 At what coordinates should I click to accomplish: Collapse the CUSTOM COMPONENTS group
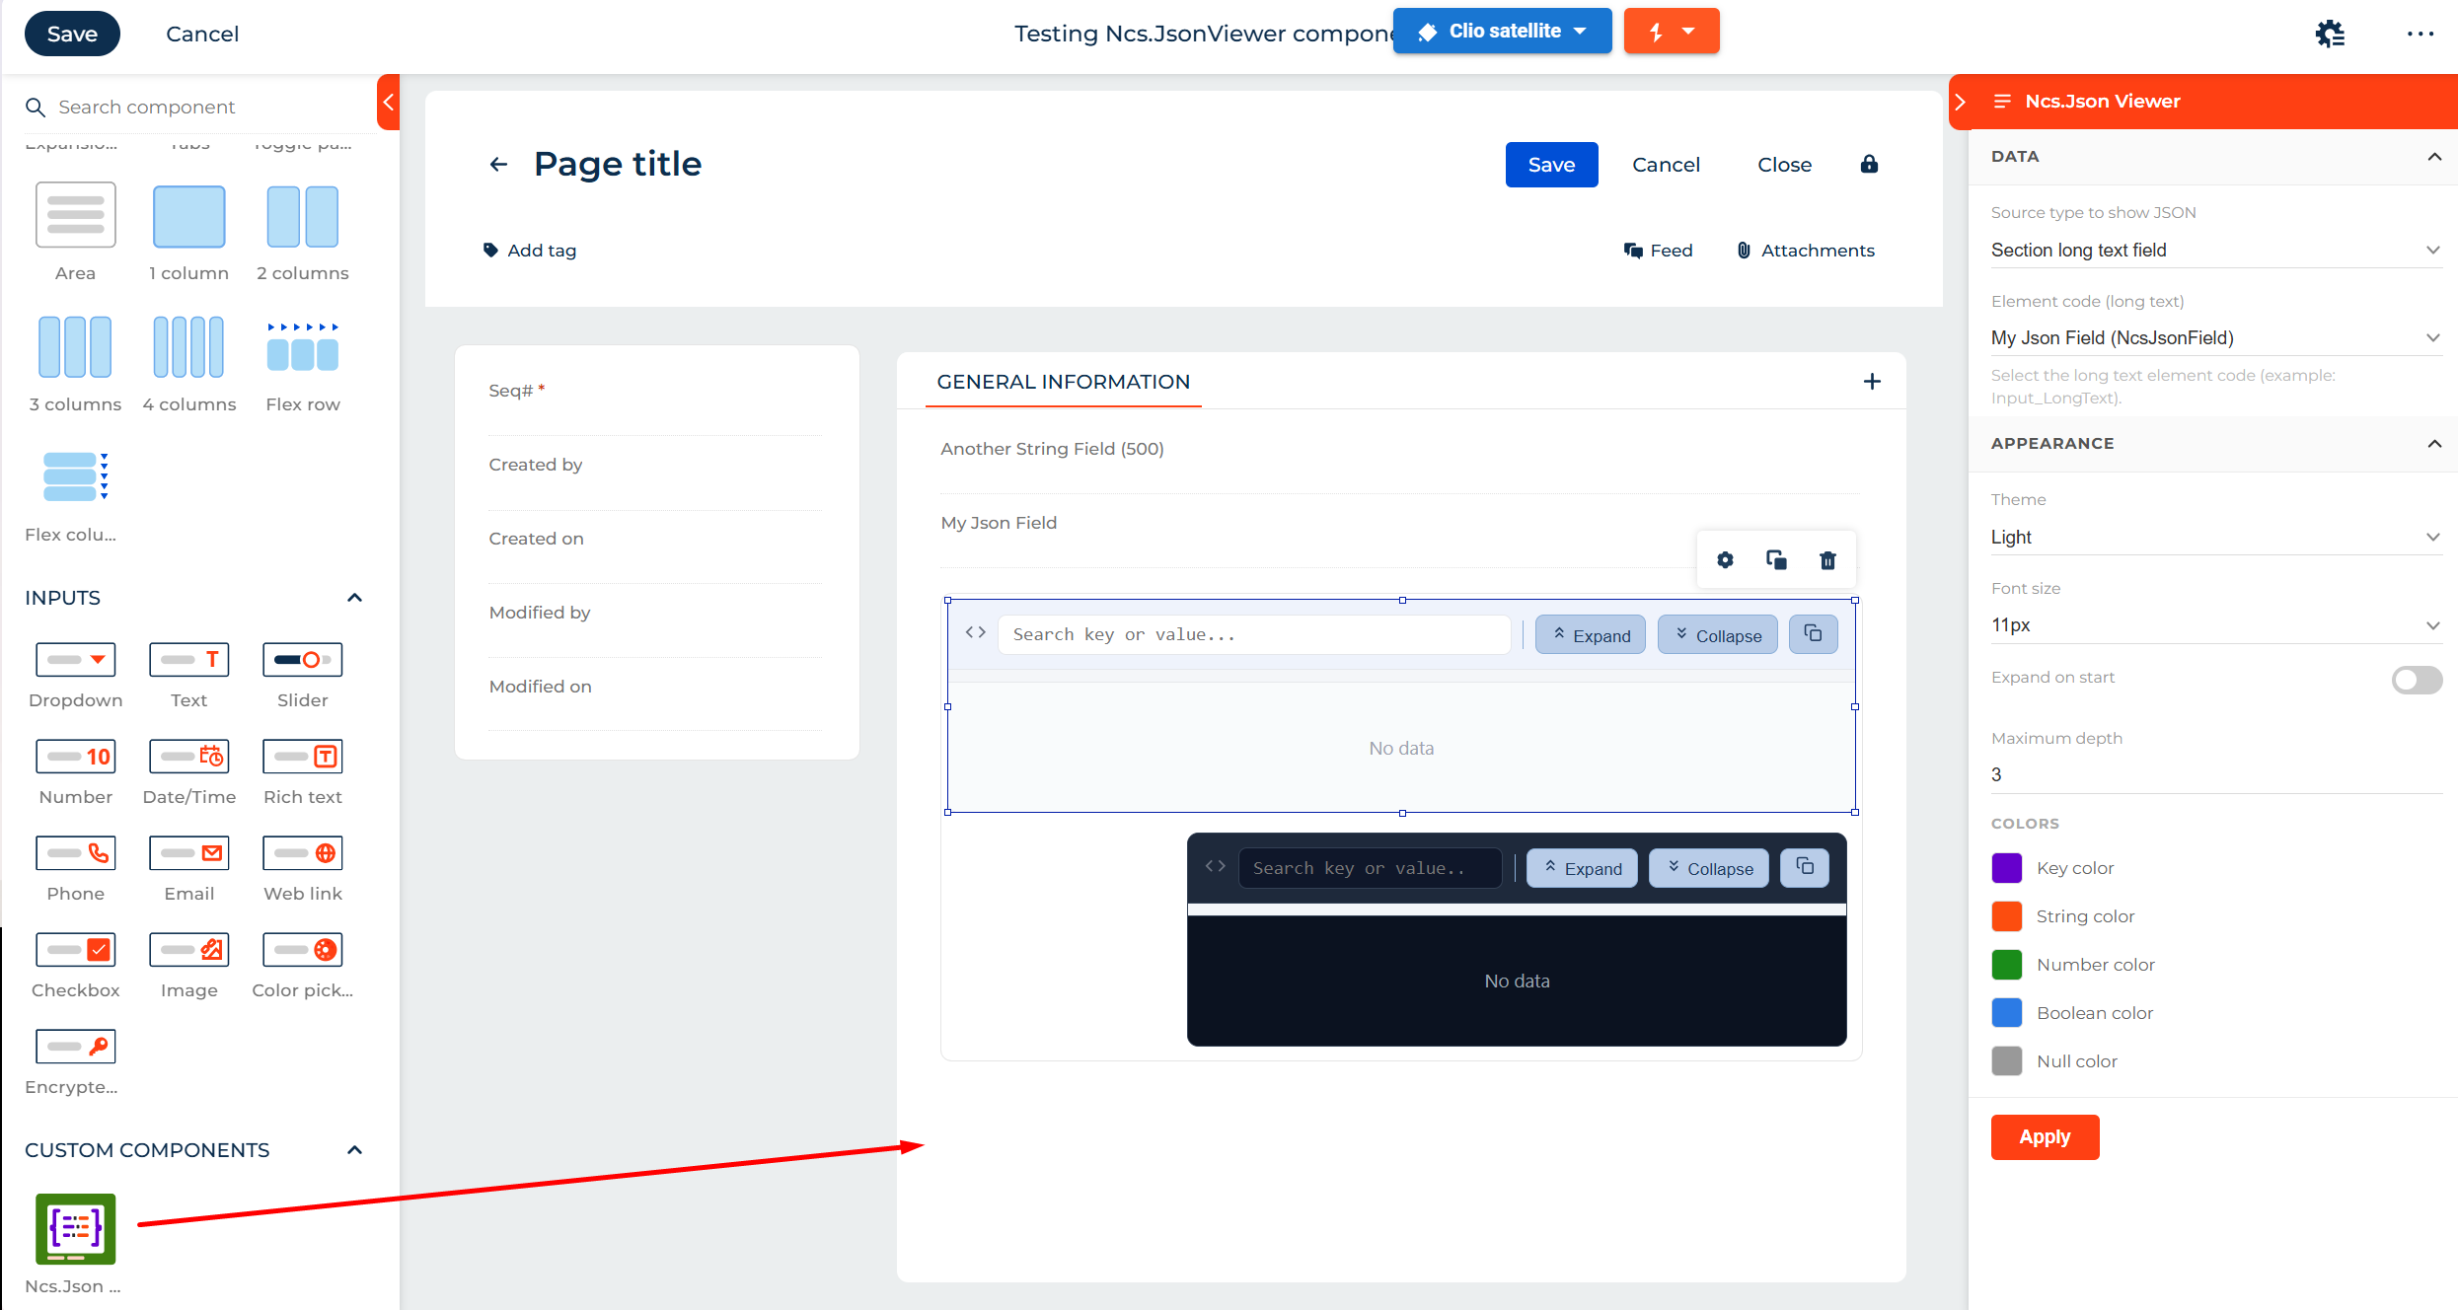click(355, 1150)
